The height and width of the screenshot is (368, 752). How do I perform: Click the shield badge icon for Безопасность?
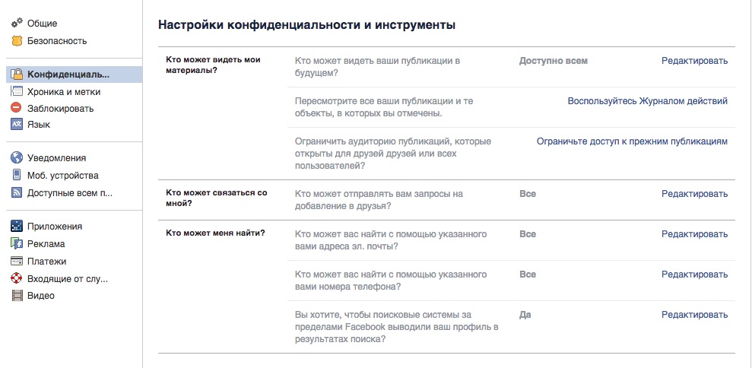pyautogui.click(x=17, y=41)
